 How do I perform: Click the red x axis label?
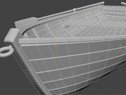(x=103, y=57)
